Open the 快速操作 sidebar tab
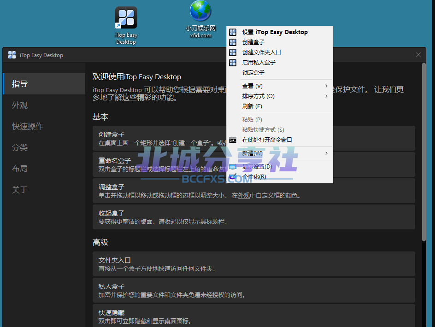 click(x=44, y=126)
